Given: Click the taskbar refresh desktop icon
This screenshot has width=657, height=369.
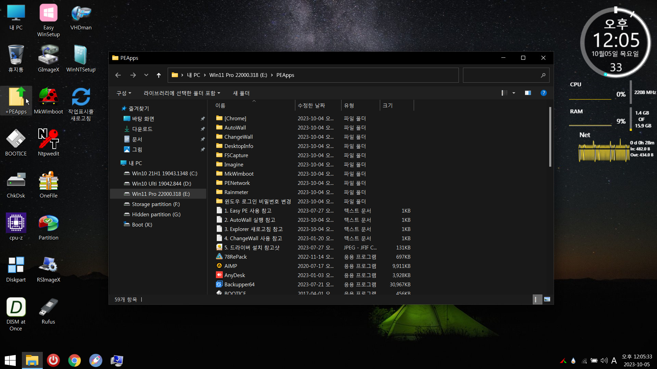Looking at the screenshot, I should pos(81,104).
